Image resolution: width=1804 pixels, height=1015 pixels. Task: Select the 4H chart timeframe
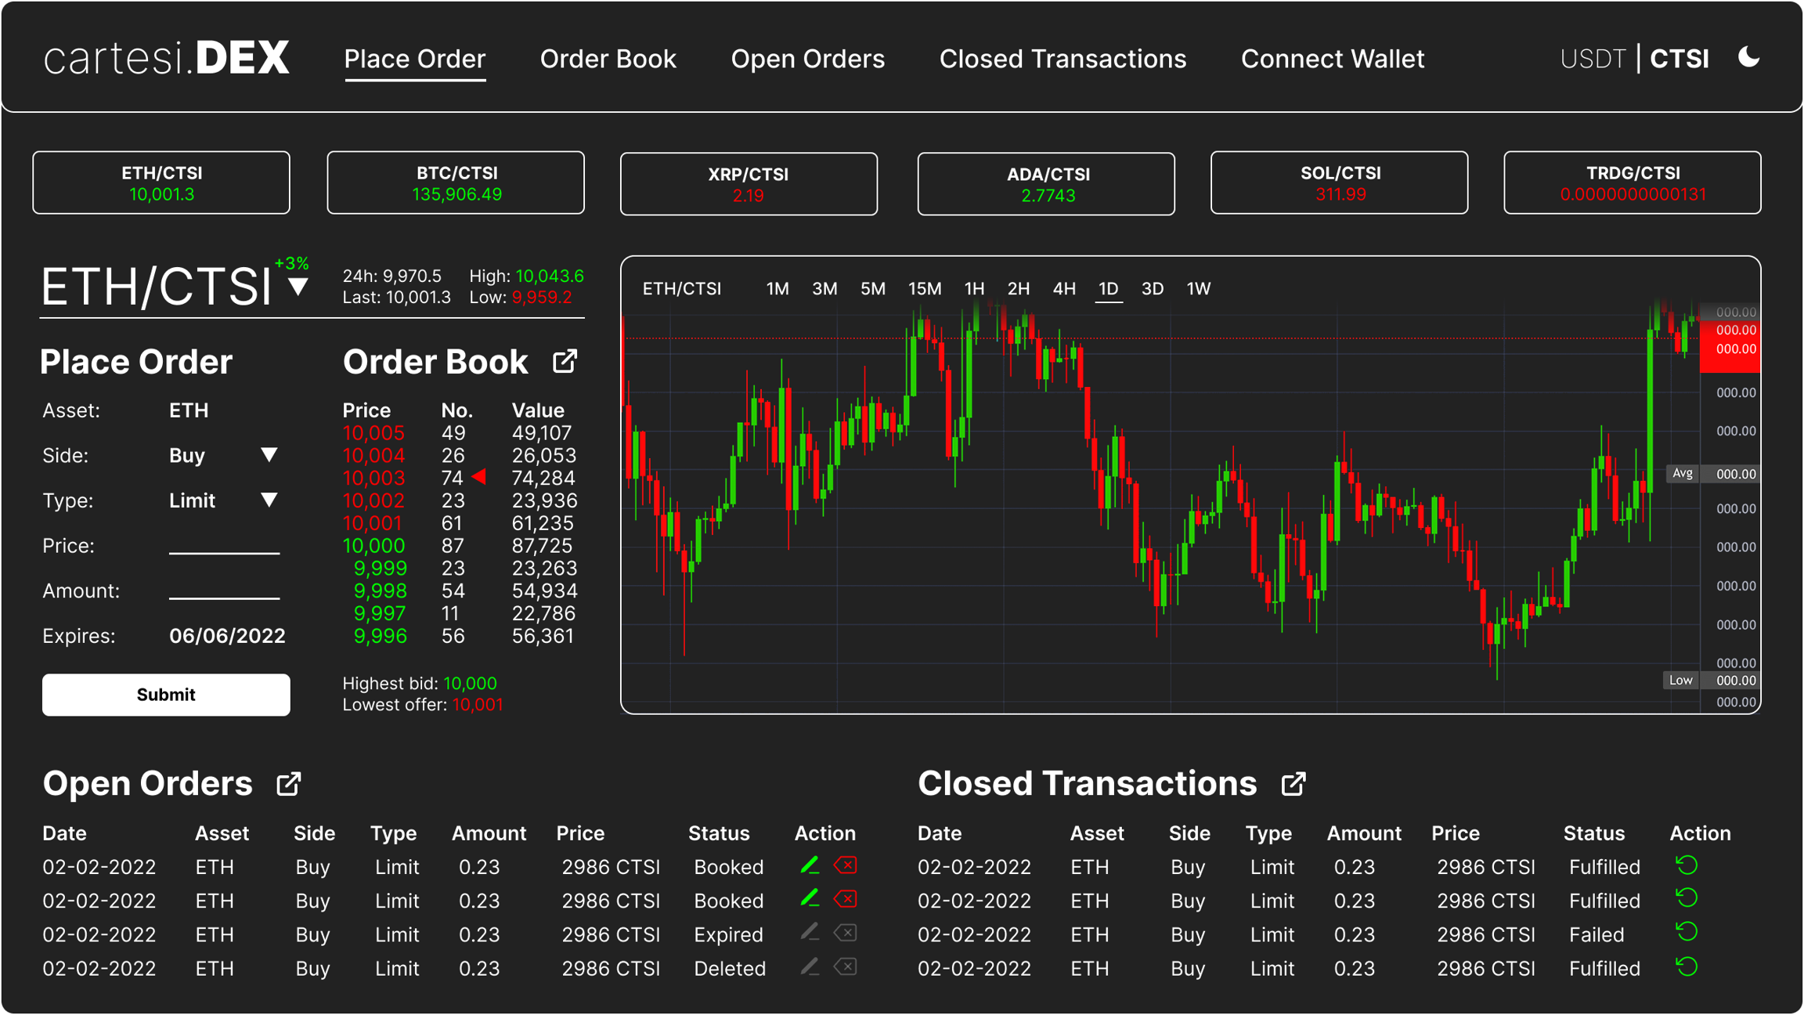pyautogui.click(x=1063, y=289)
